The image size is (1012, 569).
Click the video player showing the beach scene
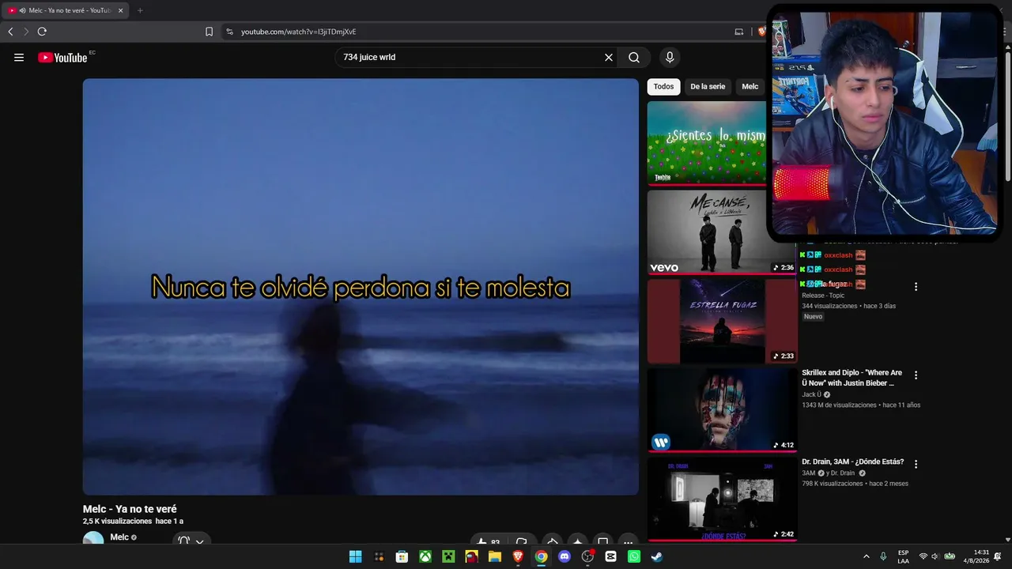[x=361, y=287]
